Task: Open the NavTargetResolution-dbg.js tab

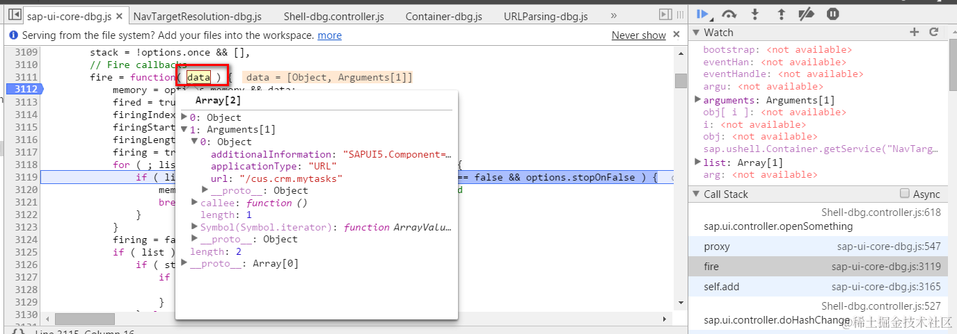Action: point(198,15)
